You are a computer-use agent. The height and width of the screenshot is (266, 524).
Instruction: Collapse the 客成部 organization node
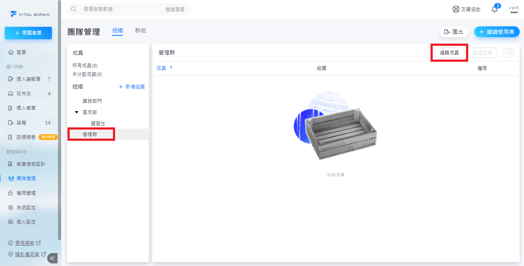[x=77, y=112]
